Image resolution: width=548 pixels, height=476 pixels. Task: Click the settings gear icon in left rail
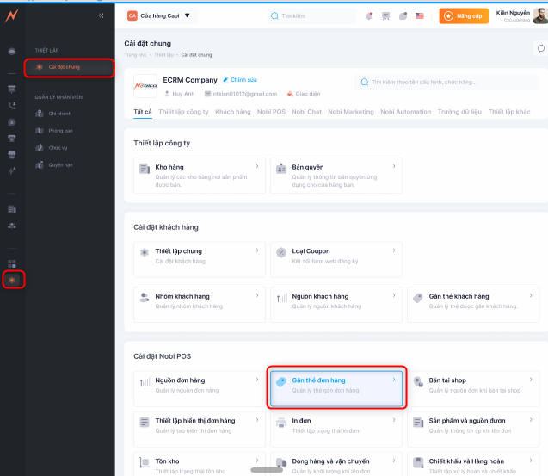point(12,280)
